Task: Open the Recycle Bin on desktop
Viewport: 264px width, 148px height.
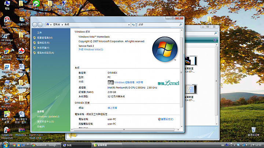Action: (x=253, y=132)
